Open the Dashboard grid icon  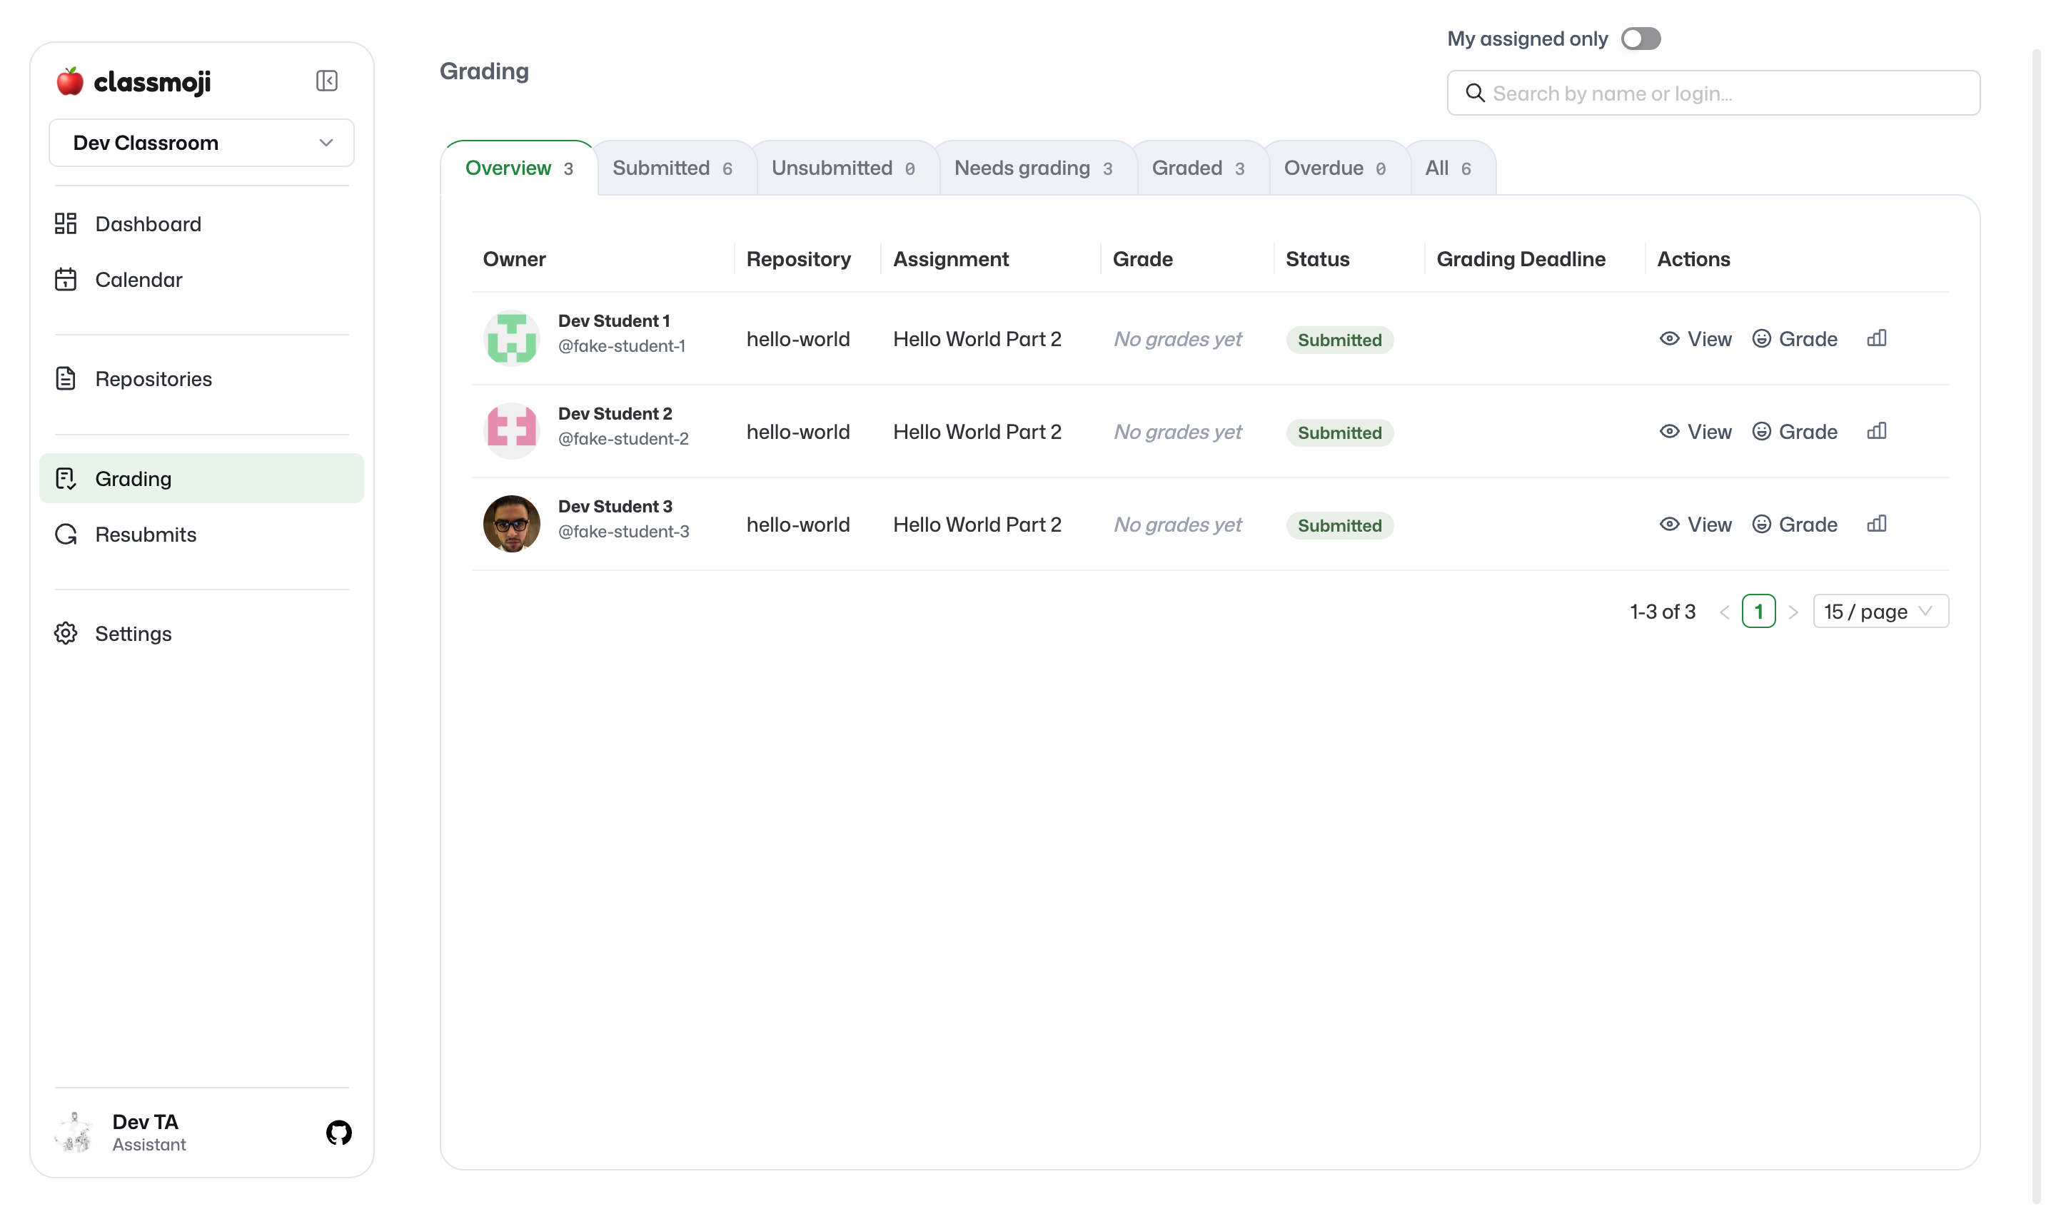pyautogui.click(x=66, y=223)
